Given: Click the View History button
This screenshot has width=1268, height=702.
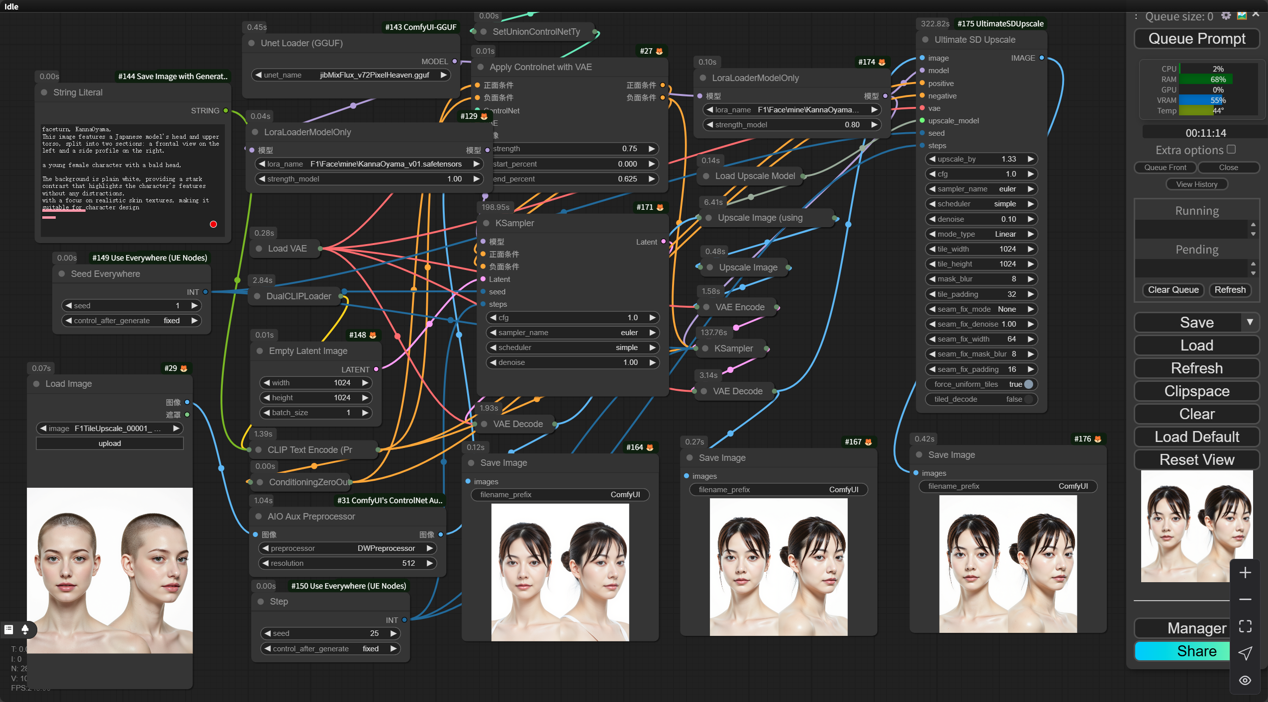Looking at the screenshot, I should pos(1196,184).
